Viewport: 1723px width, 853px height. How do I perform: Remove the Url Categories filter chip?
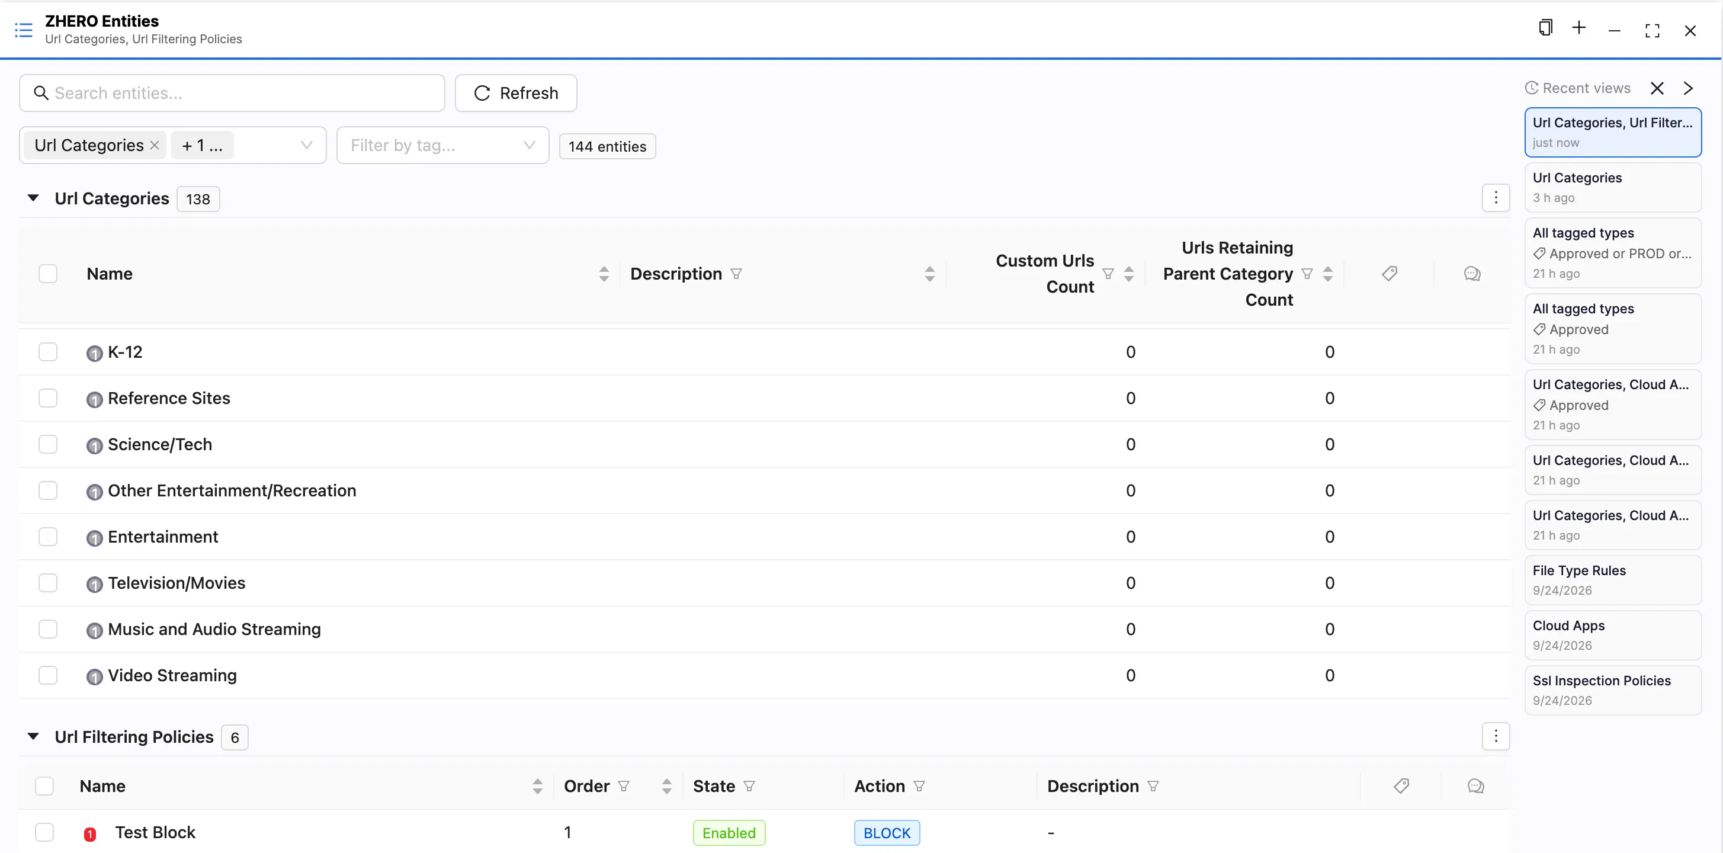pos(155,145)
